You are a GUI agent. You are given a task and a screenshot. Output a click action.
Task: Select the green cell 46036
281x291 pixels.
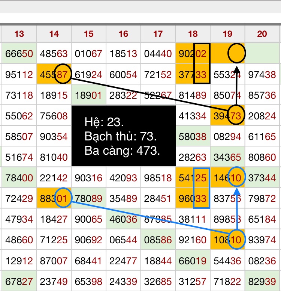coord(123,219)
